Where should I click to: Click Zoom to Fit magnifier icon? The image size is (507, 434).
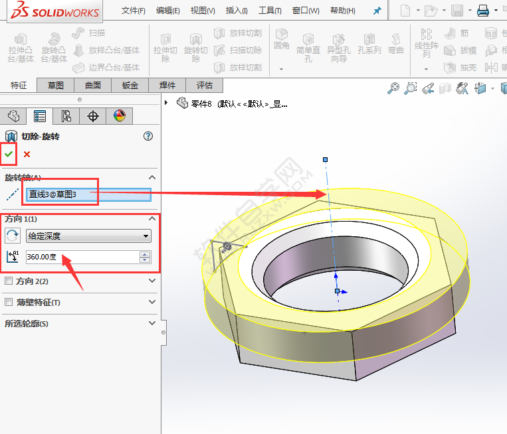click(393, 88)
